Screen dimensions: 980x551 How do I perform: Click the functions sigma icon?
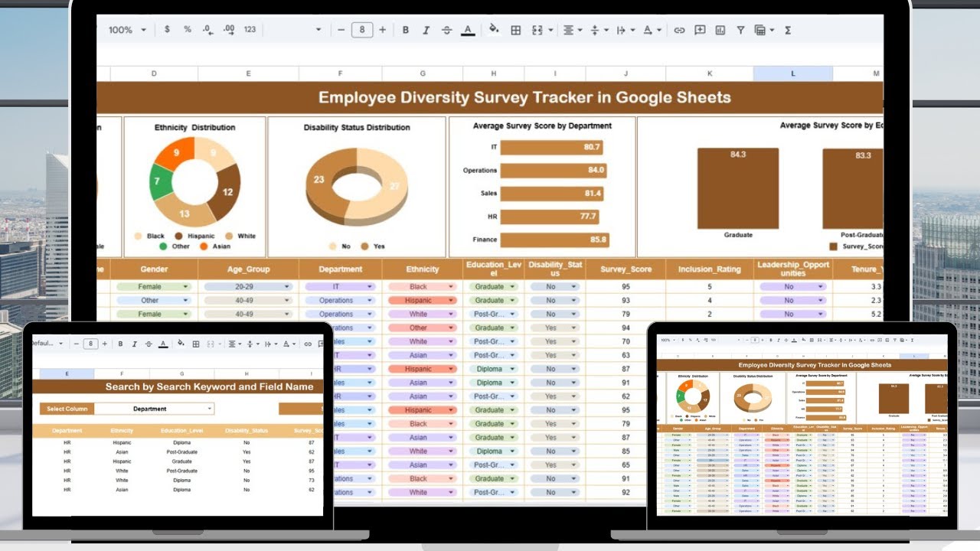(788, 30)
